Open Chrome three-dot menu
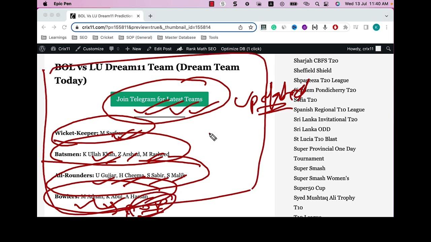Image resolution: width=431 pixels, height=242 pixels. coord(387,27)
